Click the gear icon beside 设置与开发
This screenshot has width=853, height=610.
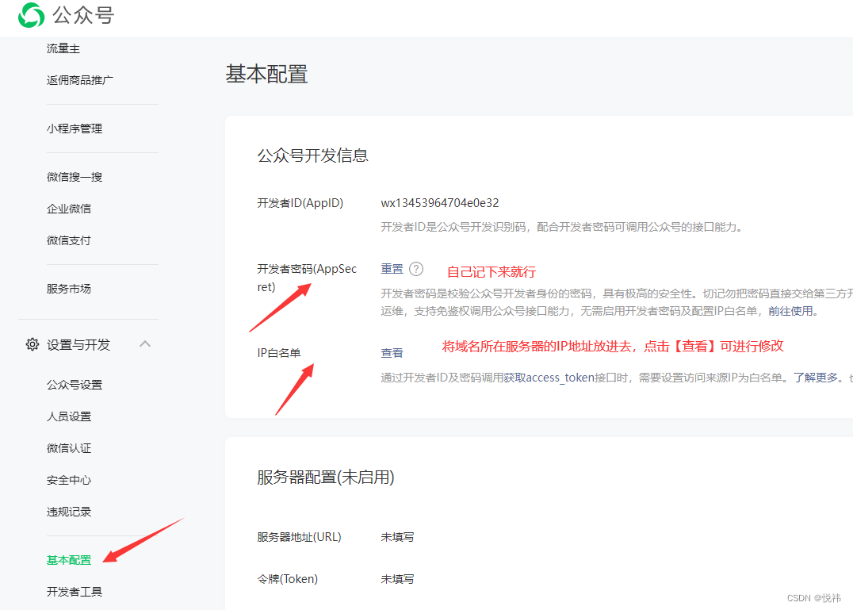32,344
